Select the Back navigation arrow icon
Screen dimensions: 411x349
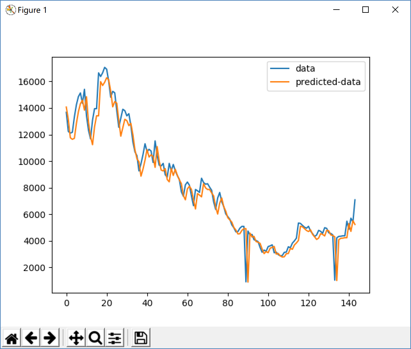coord(31,337)
